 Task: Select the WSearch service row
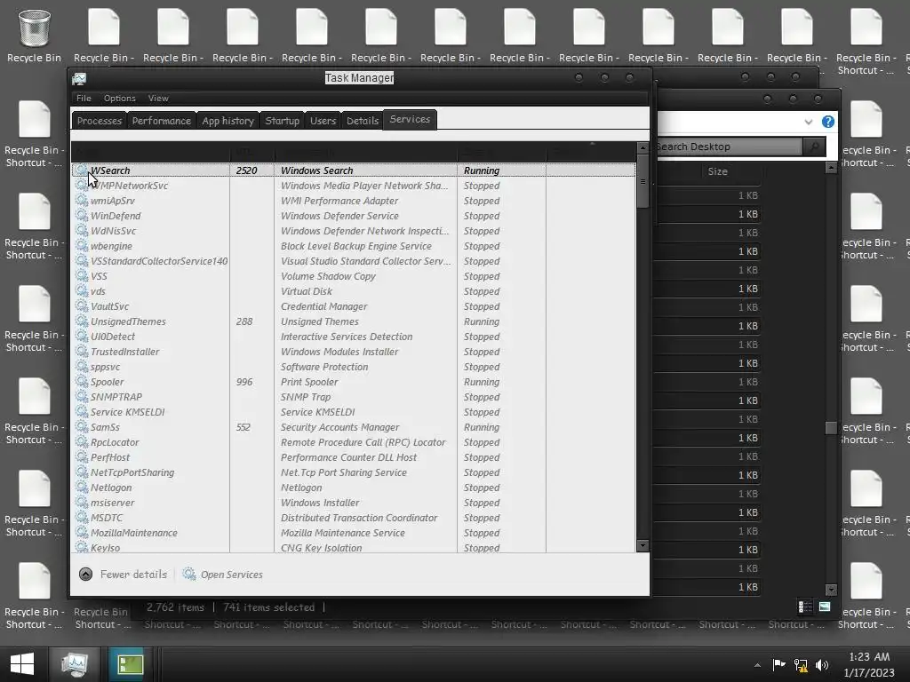(354, 170)
